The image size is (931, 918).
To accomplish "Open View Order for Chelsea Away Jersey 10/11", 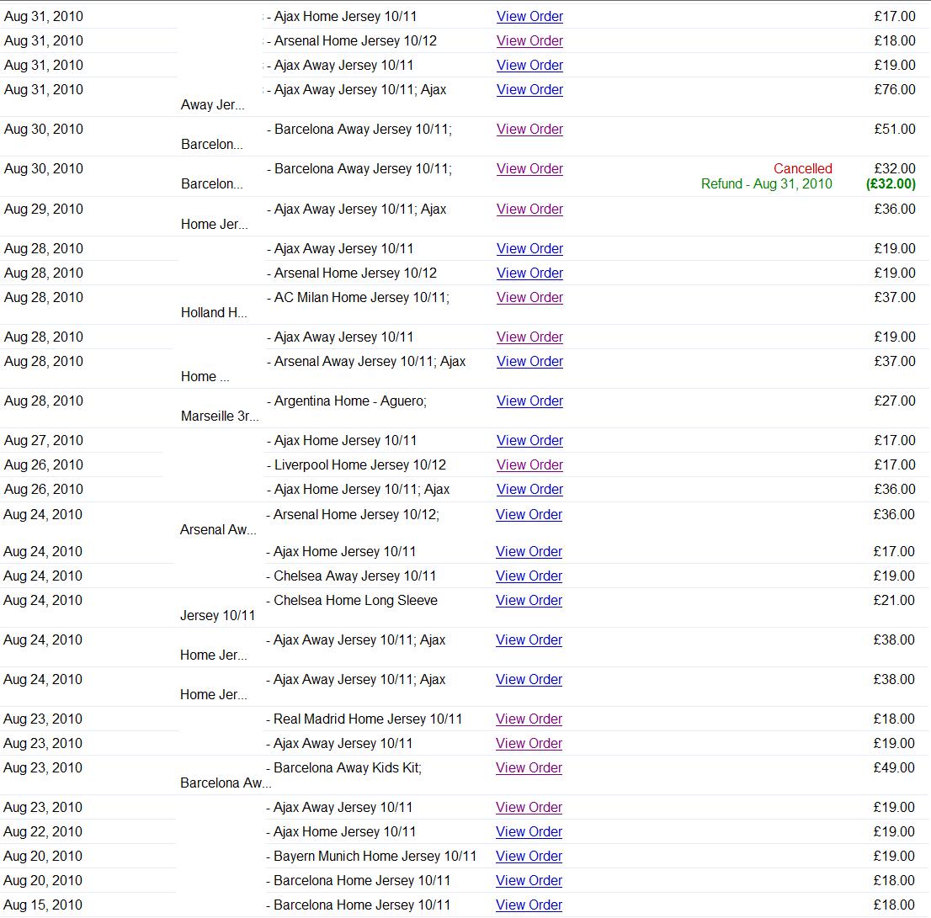I will click(529, 576).
